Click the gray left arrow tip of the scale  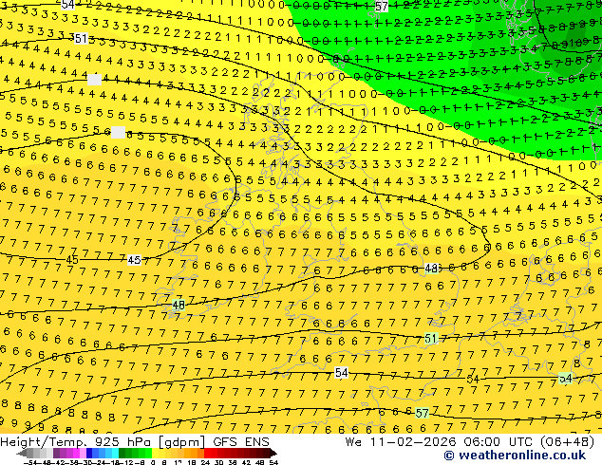coord(21,453)
